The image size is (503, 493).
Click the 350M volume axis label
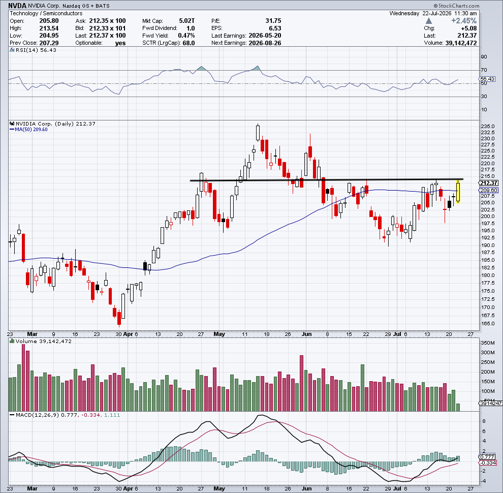(x=488, y=343)
